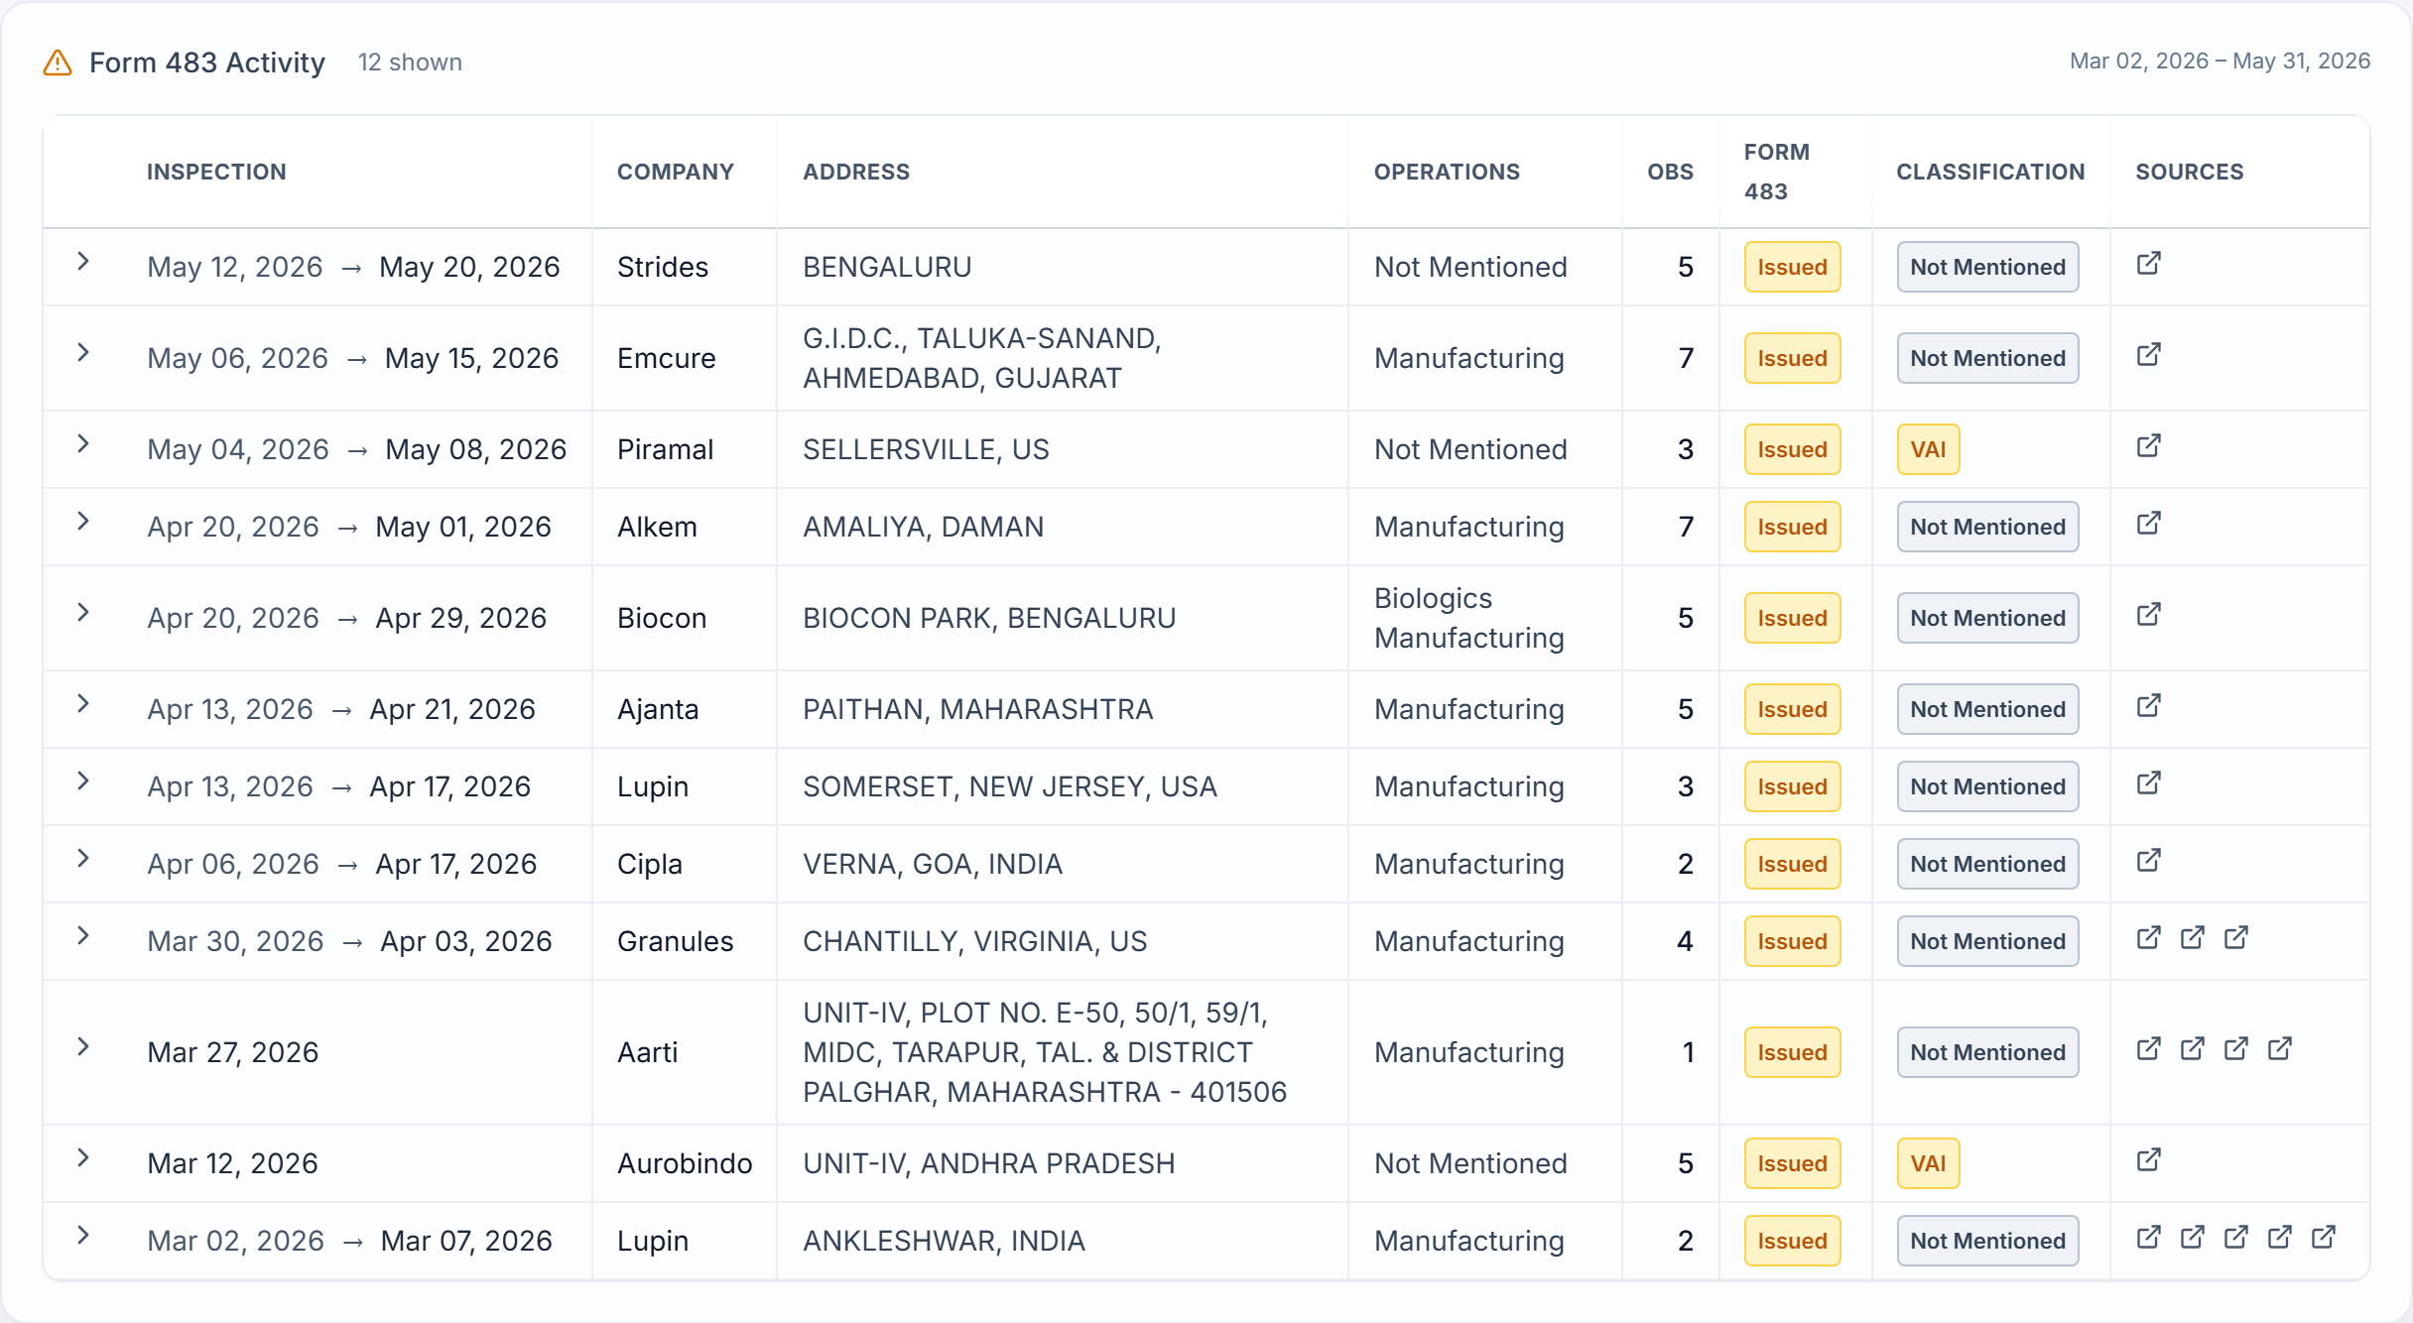The height and width of the screenshot is (1323, 2413).
Task: Click the COMPANY column header
Action: point(676,172)
